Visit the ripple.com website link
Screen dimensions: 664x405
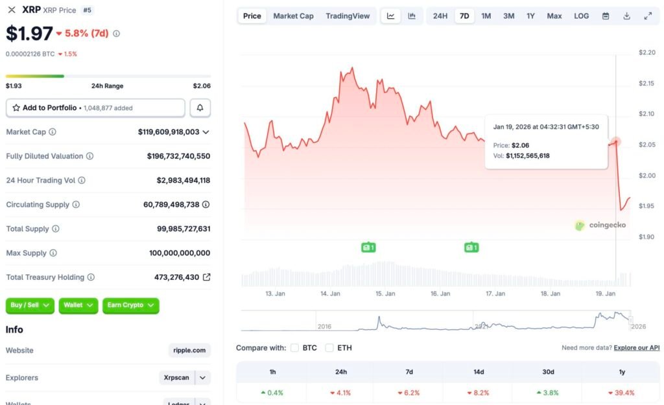coord(189,350)
